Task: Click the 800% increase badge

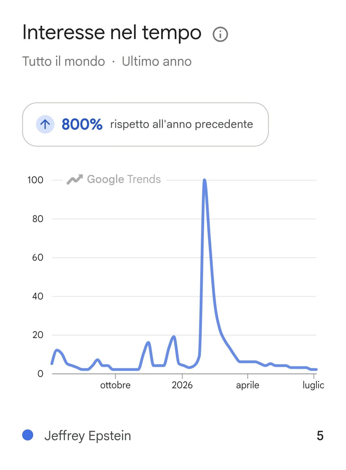Action: pyautogui.click(x=145, y=125)
